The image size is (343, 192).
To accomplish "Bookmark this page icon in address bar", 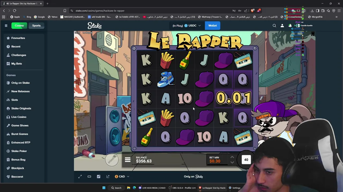I will [65, 11].
